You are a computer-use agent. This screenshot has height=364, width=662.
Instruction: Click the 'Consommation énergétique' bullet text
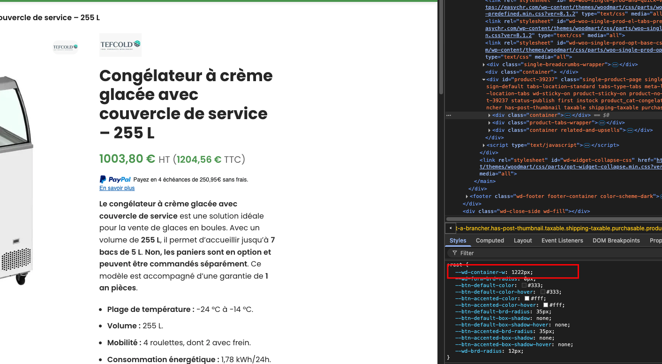click(189, 360)
